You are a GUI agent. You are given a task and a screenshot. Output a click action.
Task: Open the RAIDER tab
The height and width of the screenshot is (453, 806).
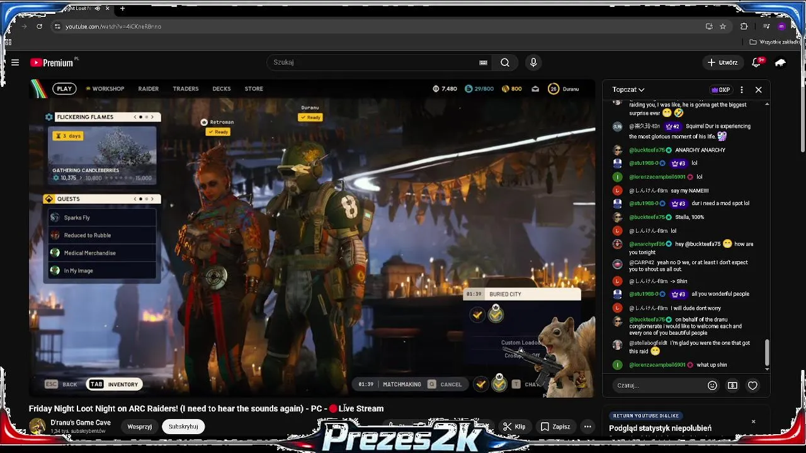click(148, 89)
